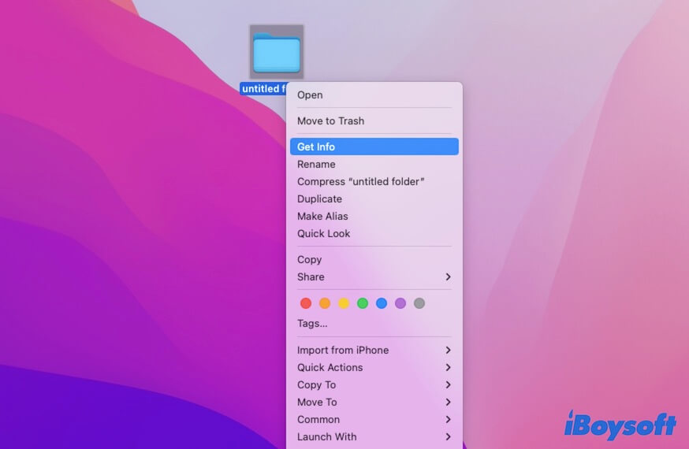Apply the yellow color tag
Image resolution: width=689 pixels, height=449 pixels.
point(344,303)
